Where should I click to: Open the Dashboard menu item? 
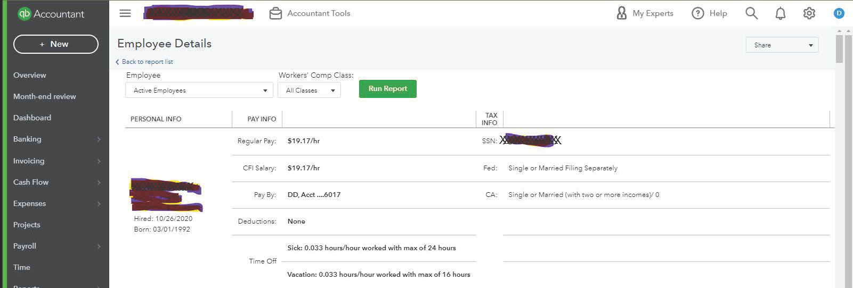33,118
